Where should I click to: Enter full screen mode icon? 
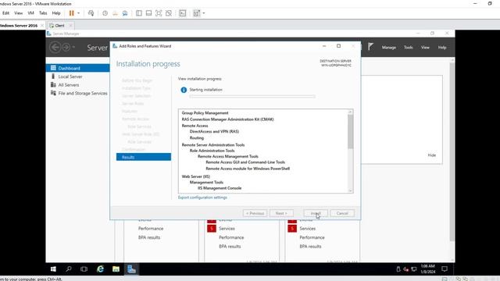tap(159, 13)
